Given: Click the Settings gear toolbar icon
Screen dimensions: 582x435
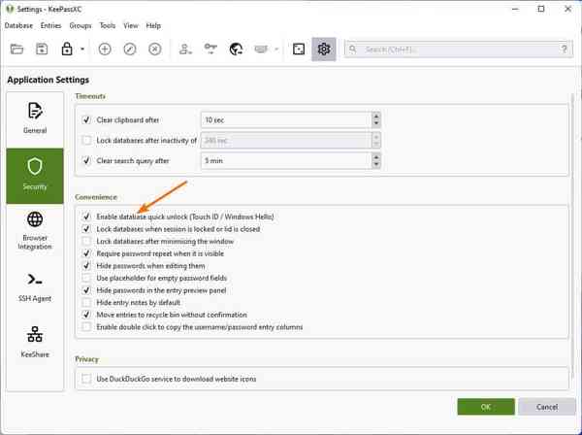Looking at the screenshot, I should click(x=324, y=49).
